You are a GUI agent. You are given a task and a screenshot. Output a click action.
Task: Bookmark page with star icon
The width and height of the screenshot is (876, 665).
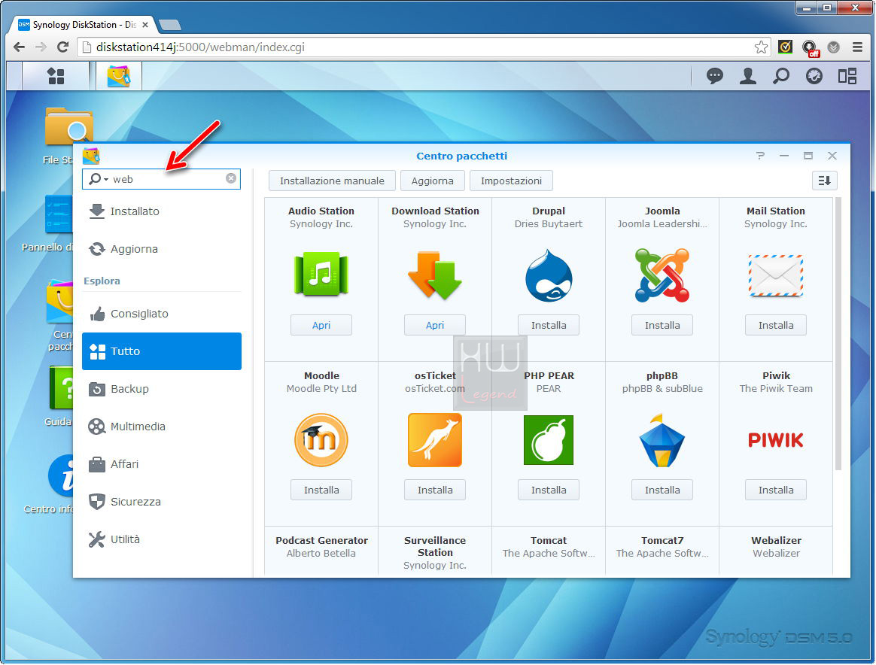click(760, 47)
